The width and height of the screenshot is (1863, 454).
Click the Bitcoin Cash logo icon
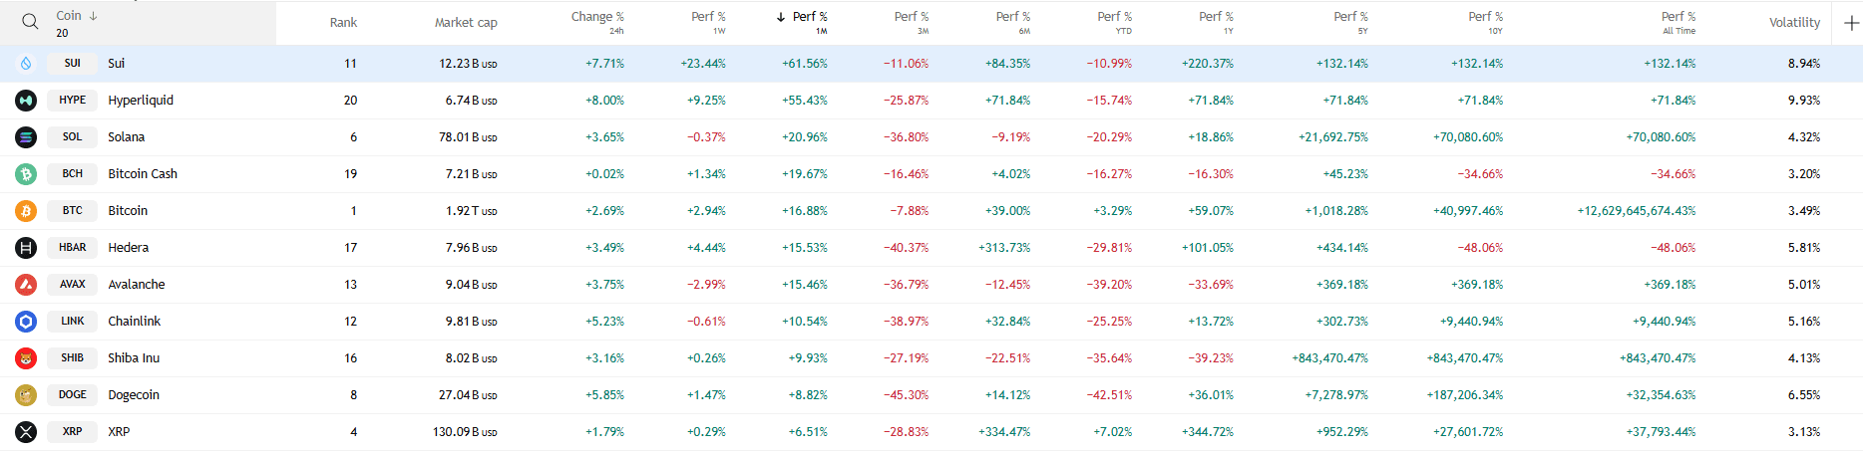pyautogui.click(x=26, y=174)
